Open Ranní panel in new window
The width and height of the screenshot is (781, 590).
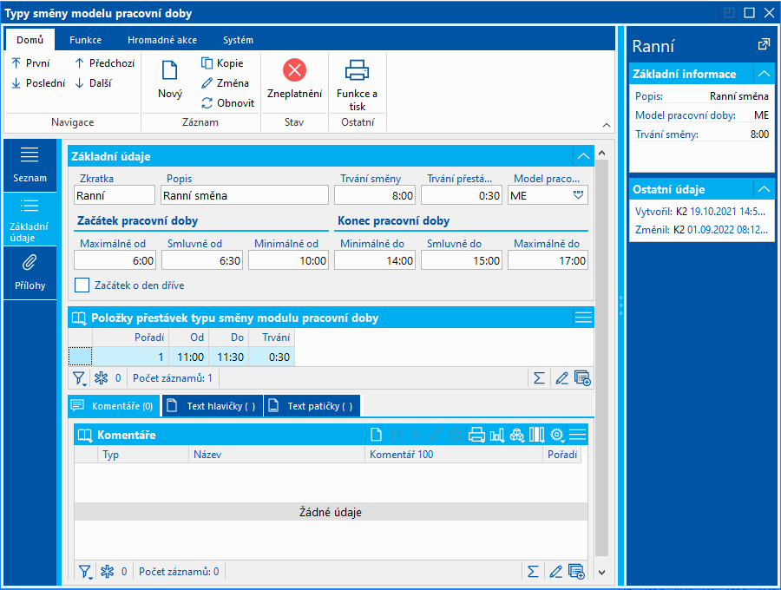764,45
